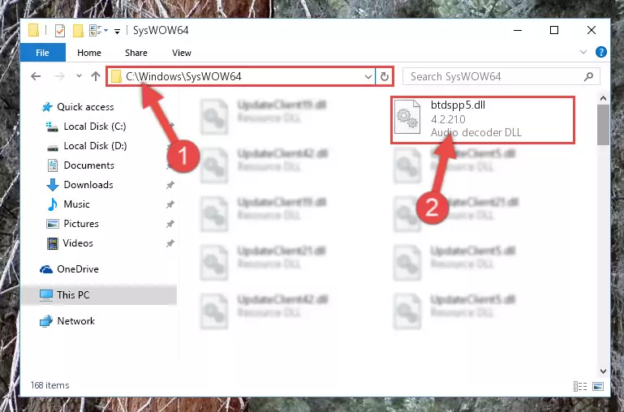Click the Properties checkmark quick access icon
The width and height of the screenshot is (624, 412).
(x=60, y=31)
